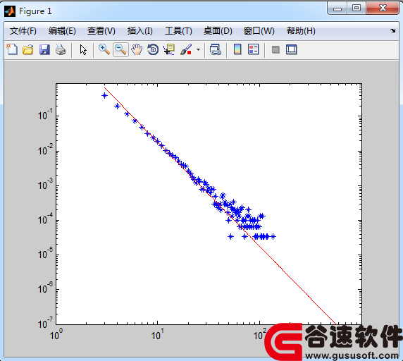Viewport: 403px width, 361px height.
Task: Activate the Data Cursor tool
Action: tap(169, 49)
